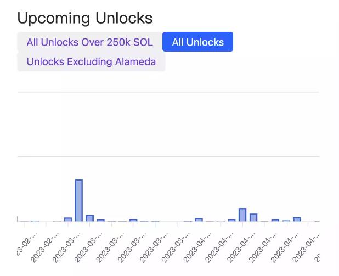Click the second bar left of the rightmost bar
The width and height of the screenshot is (339, 276).
click(275, 220)
